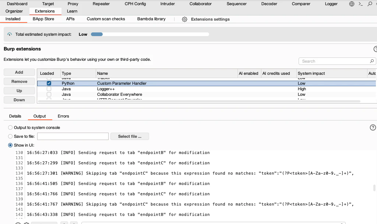
Task: Sort by the Type column header
Action: click(x=78, y=73)
